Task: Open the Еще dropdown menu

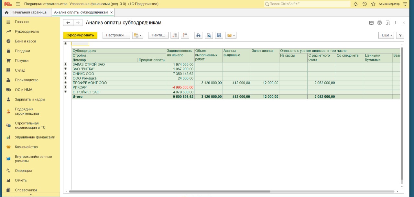Action: (x=386, y=35)
